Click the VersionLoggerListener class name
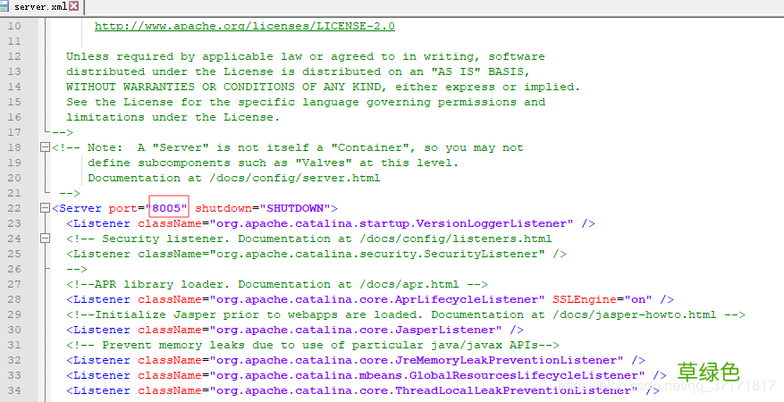The height and width of the screenshot is (402, 784). (x=392, y=223)
